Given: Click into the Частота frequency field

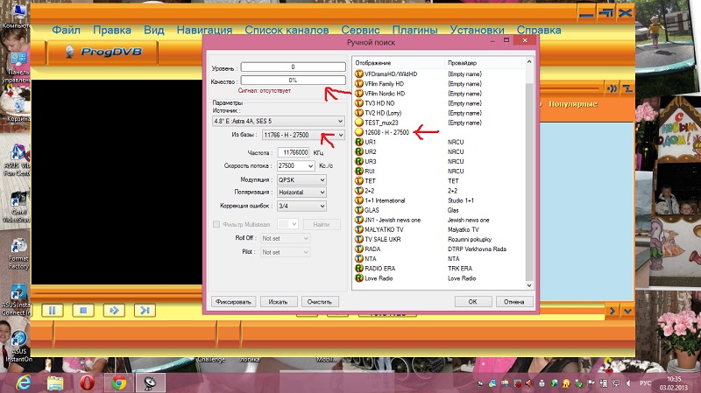Looking at the screenshot, I should pyautogui.click(x=290, y=152).
